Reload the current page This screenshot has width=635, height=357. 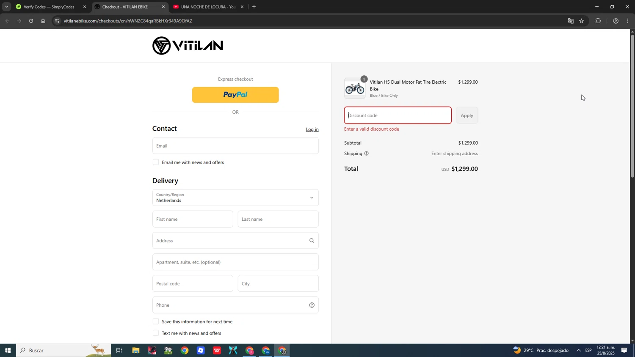[x=31, y=21]
